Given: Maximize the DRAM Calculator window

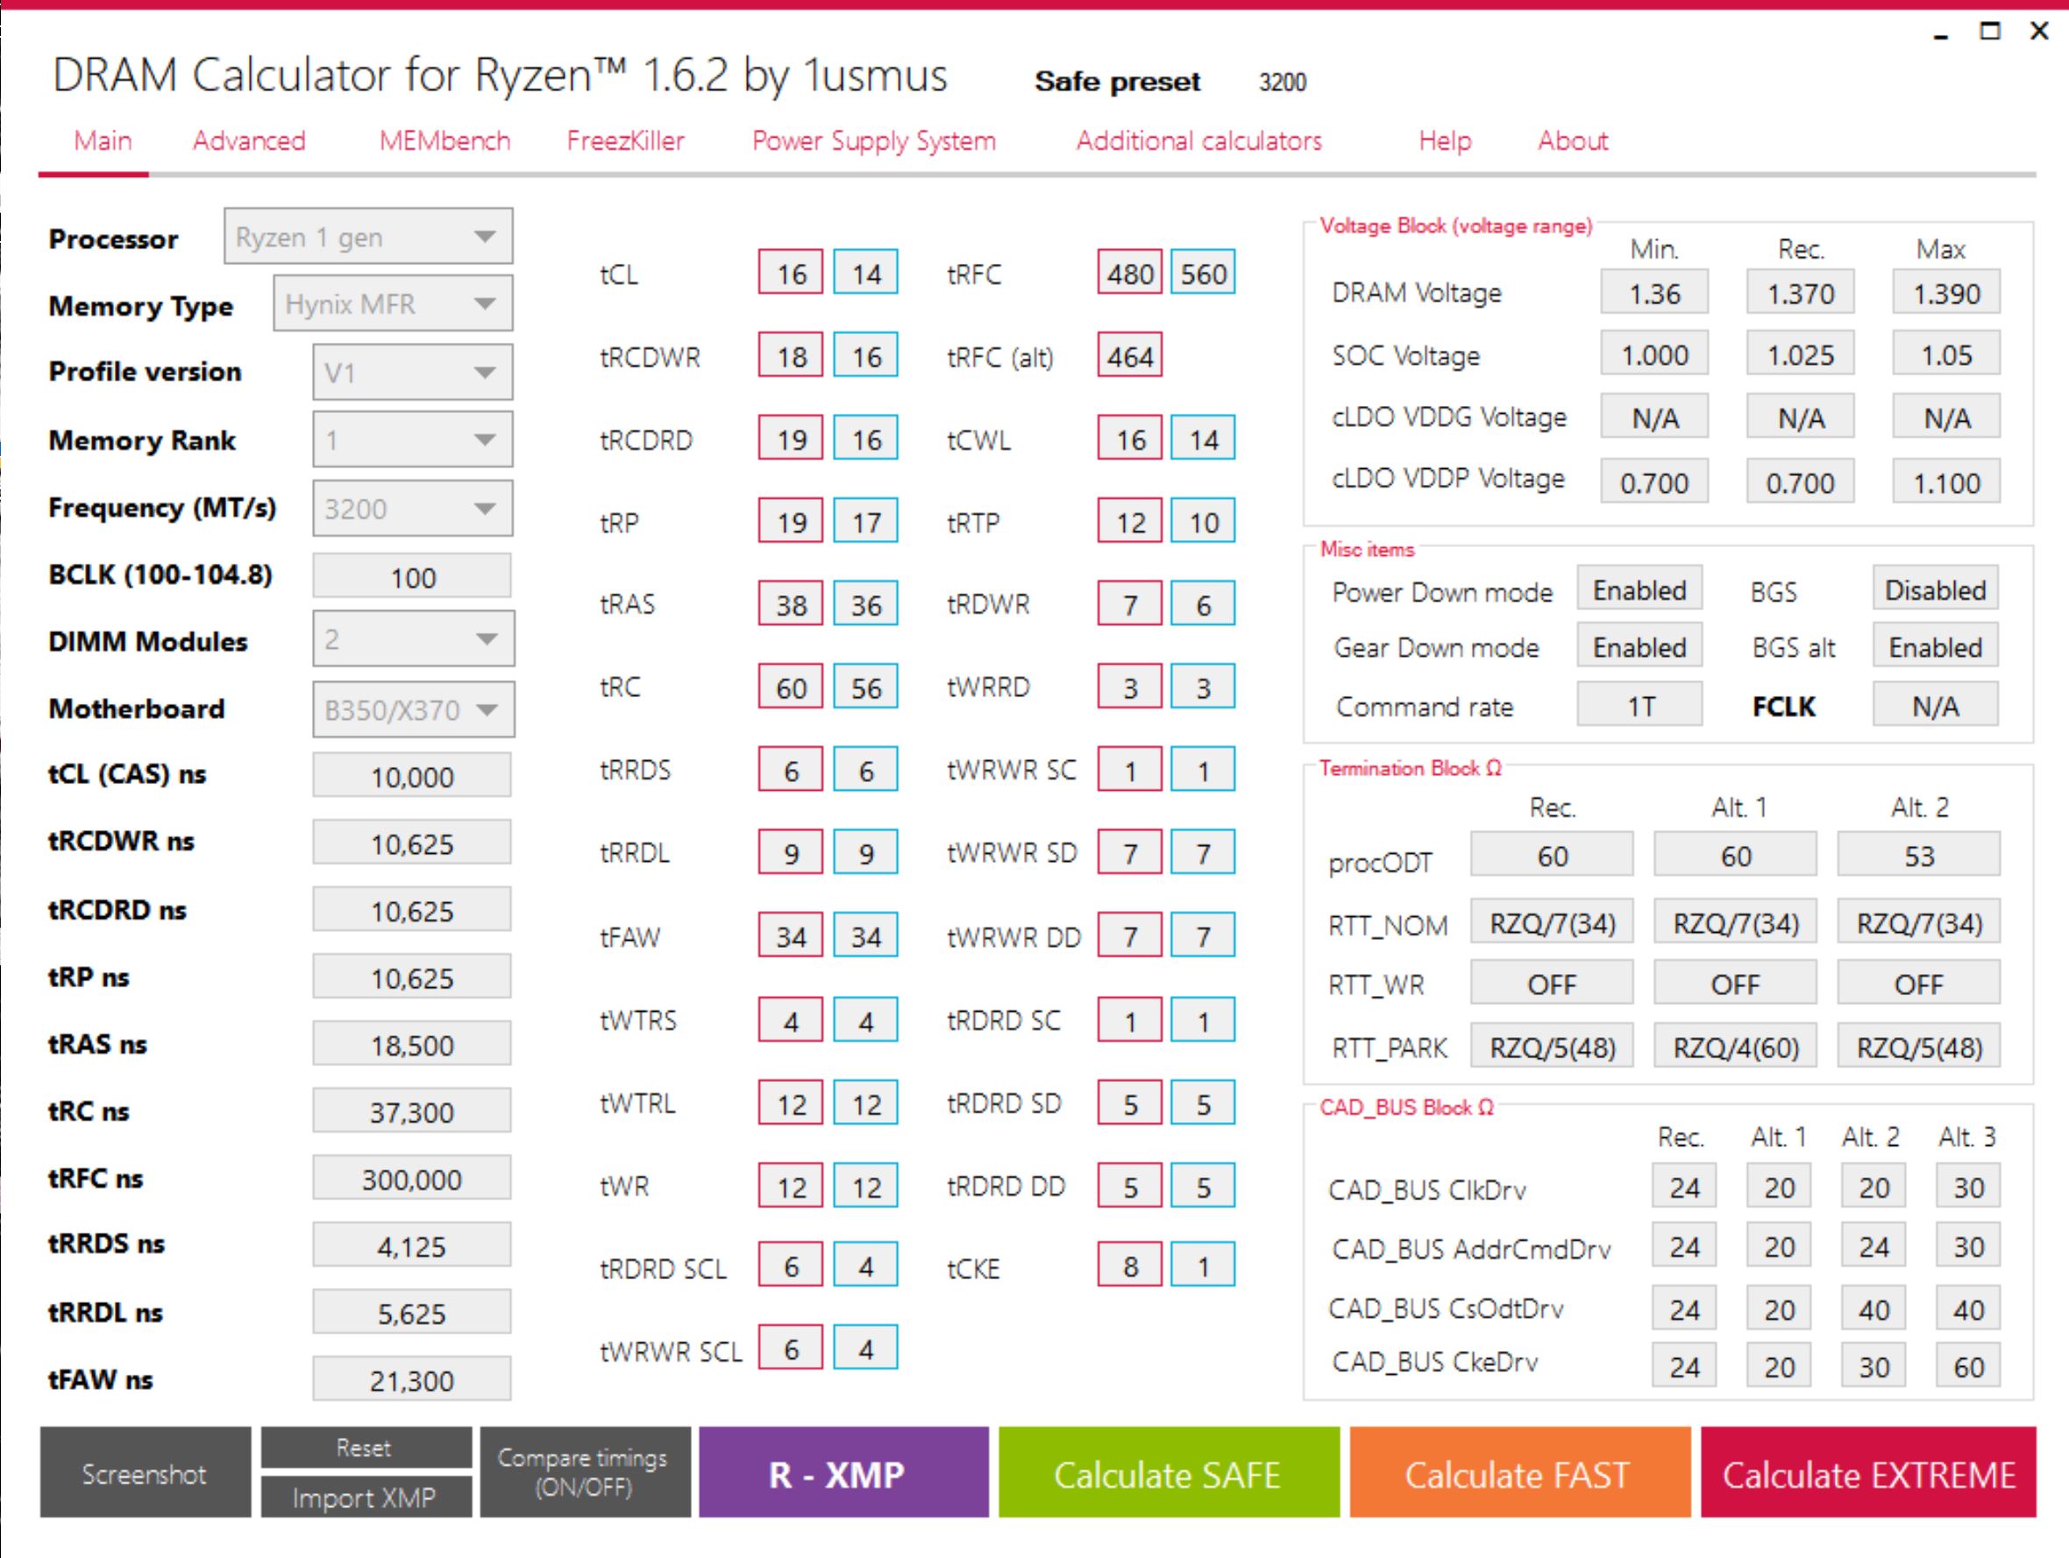Looking at the screenshot, I should click(1990, 31).
